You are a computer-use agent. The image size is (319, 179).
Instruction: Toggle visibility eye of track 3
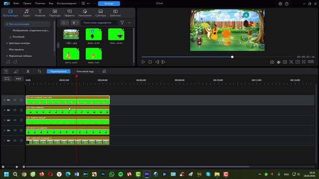[x=15, y=120]
